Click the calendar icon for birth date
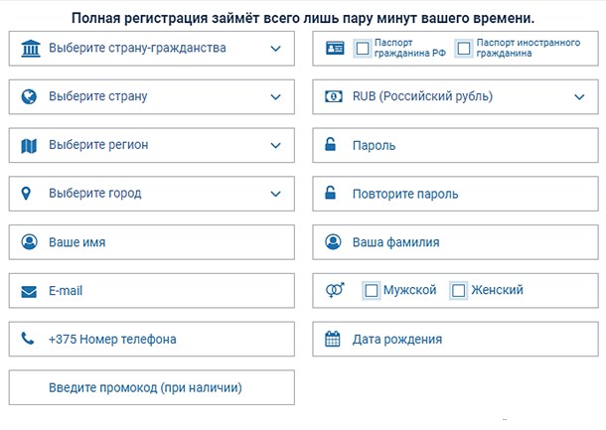This screenshot has height=430, width=606. (x=333, y=339)
